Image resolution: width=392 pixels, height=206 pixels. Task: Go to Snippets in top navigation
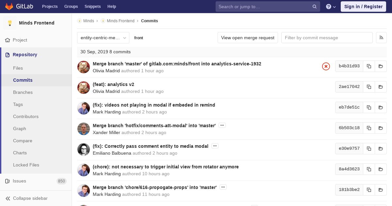point(92,7)
